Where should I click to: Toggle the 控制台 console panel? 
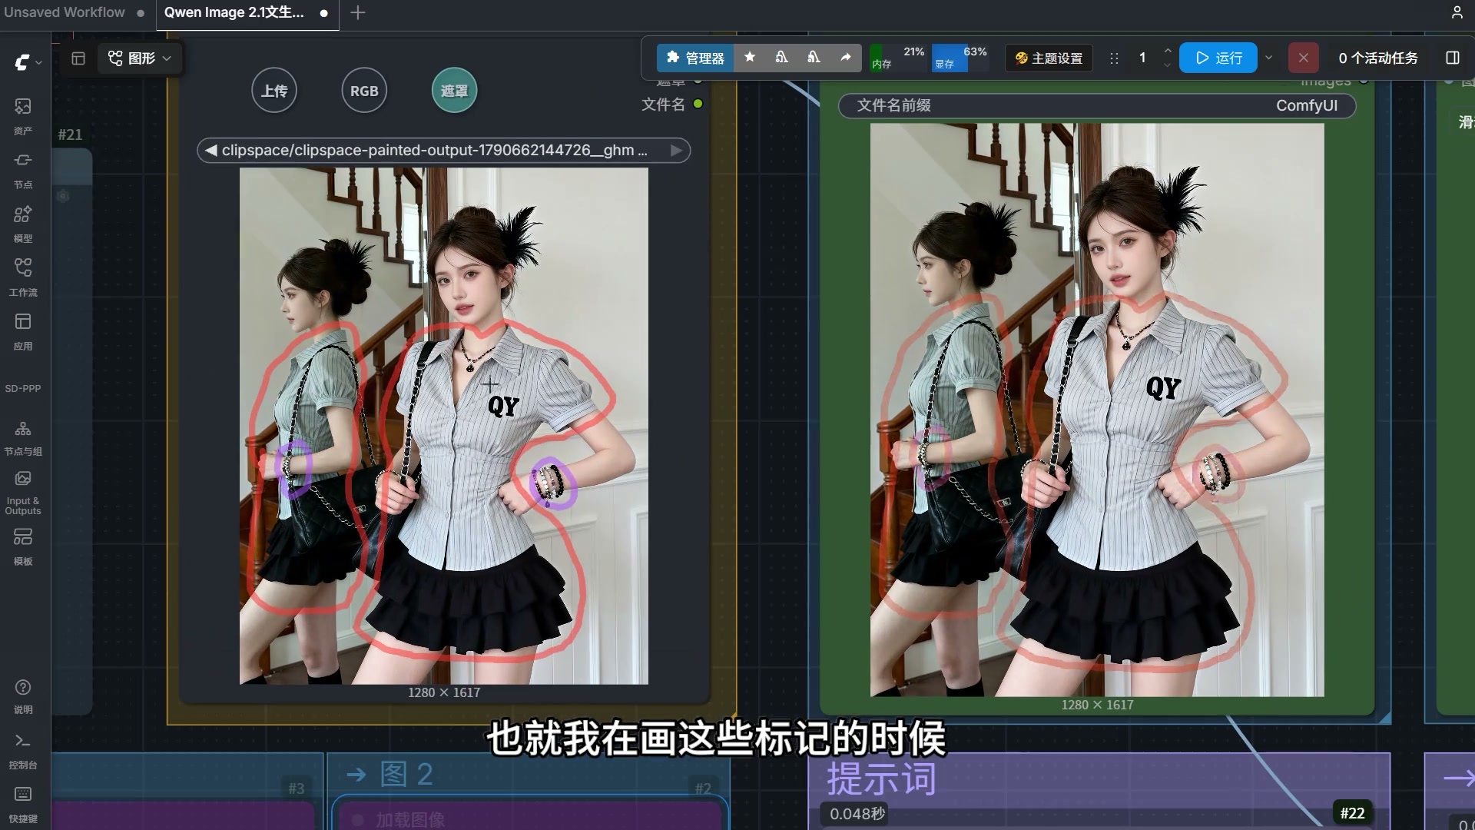pos(23,750)
